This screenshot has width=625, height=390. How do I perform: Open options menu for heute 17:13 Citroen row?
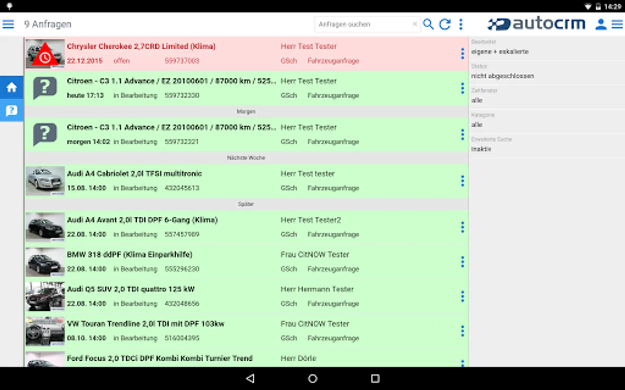click(x=462, y=88)
